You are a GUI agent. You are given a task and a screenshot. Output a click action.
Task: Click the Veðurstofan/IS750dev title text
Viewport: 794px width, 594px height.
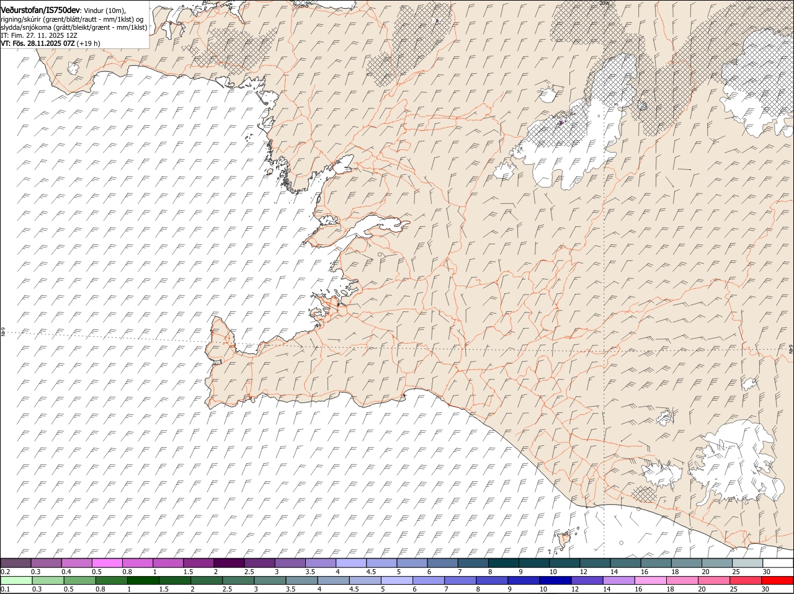tap(40, 11)
